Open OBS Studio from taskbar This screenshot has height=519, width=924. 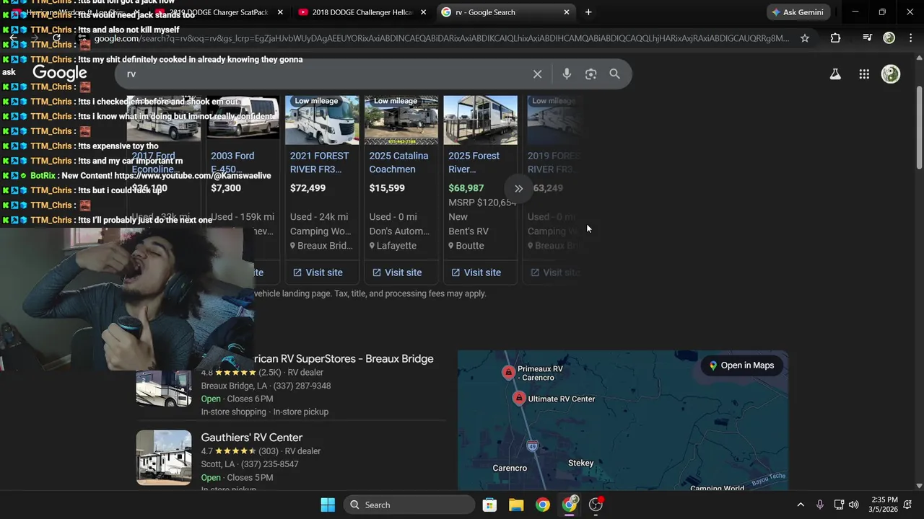click(596, 505)
